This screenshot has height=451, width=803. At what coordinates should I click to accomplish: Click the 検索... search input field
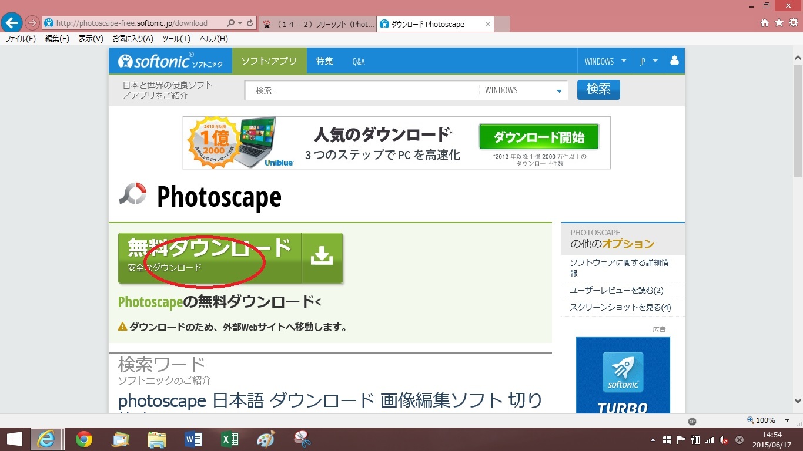(362, 90)
